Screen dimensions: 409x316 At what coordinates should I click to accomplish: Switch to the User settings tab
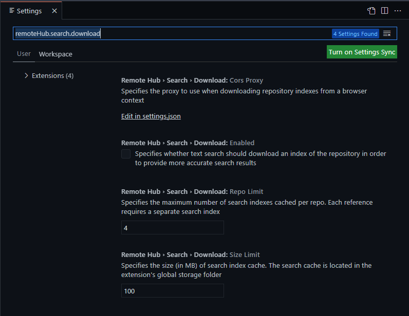pyautogui.click(x=24, y=54)
